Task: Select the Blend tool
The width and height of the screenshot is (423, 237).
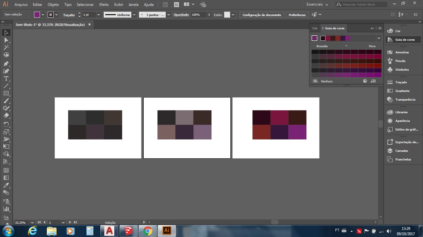Action: click(x=6, y=192)
